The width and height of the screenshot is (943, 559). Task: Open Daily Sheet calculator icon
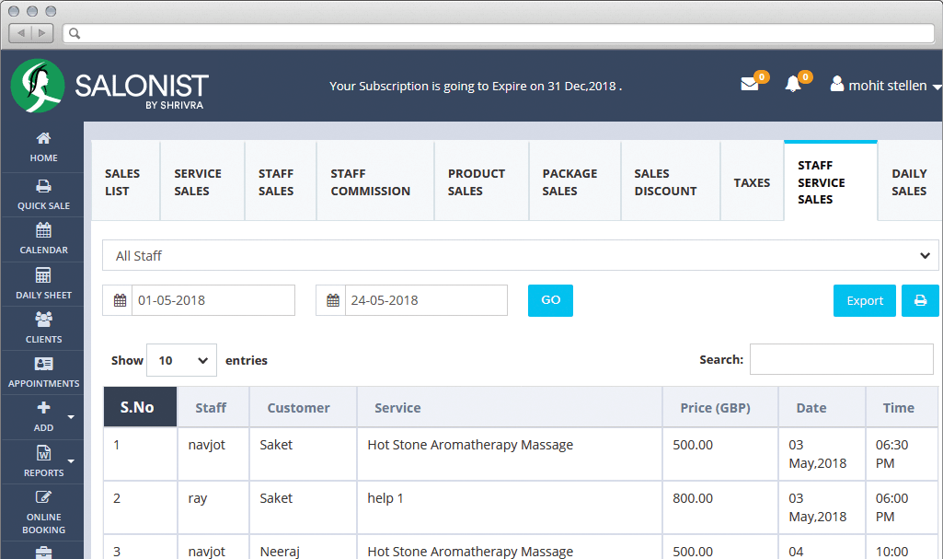(x=43, y=275)
